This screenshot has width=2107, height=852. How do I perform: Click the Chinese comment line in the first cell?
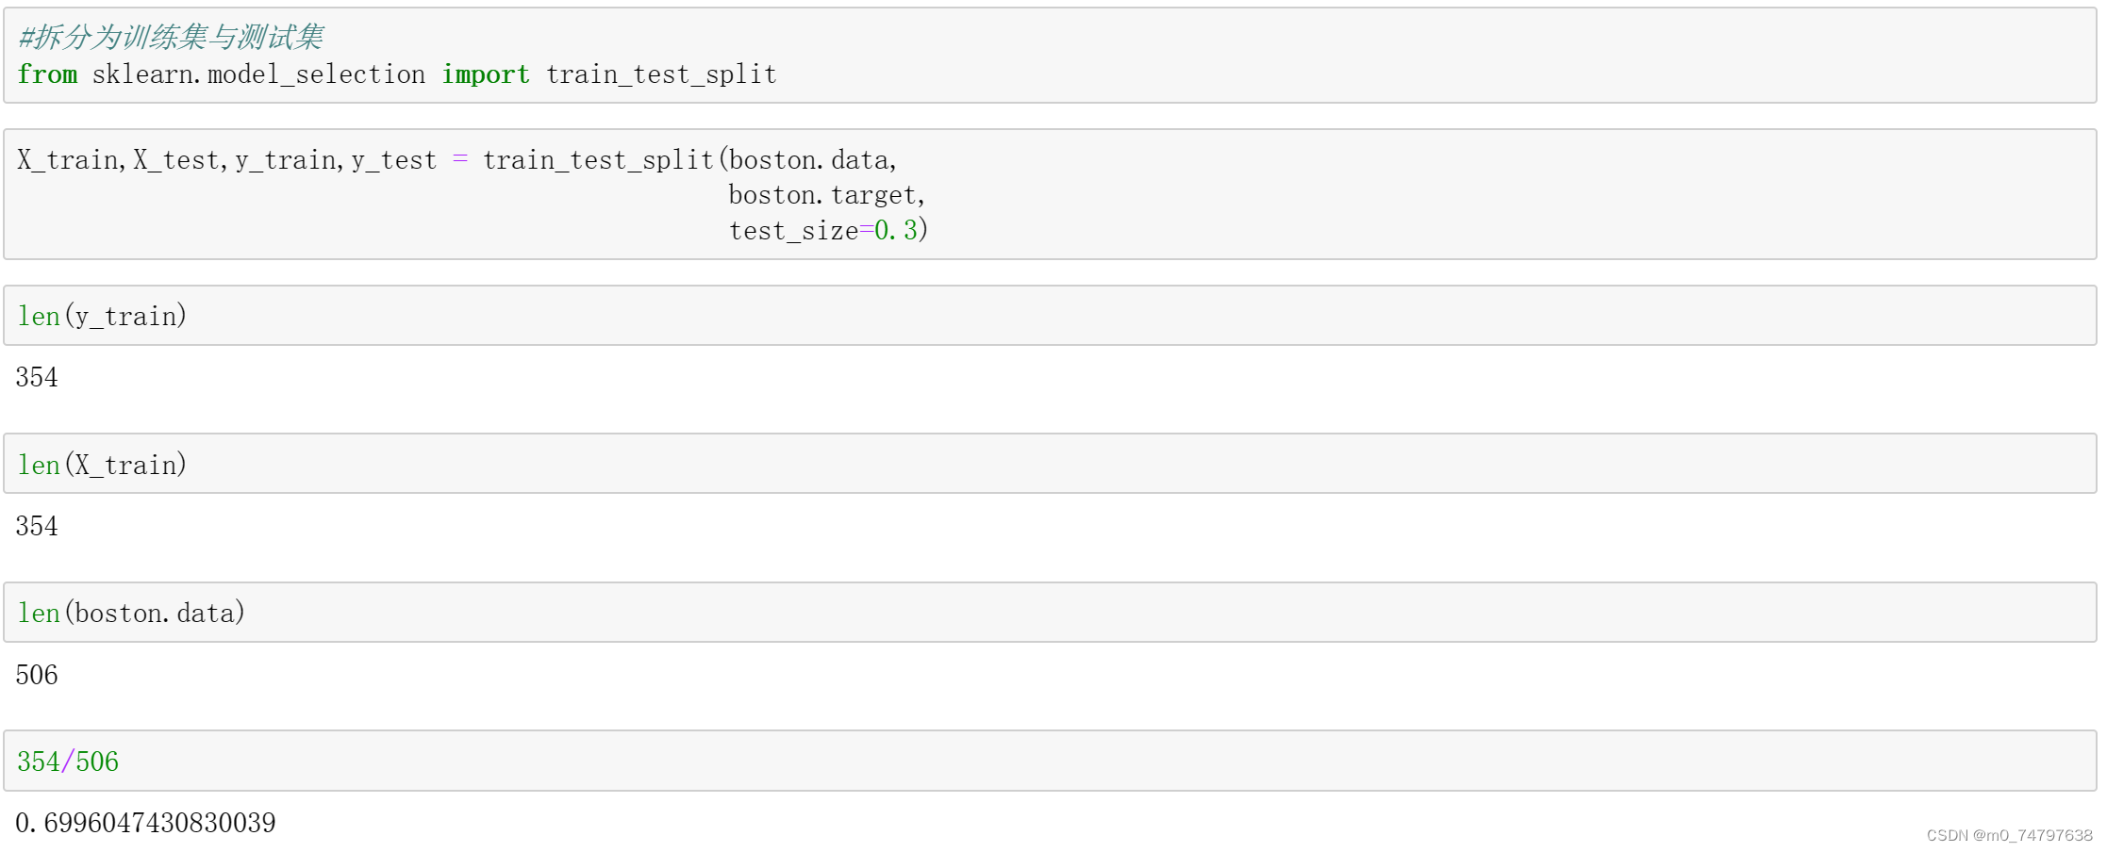171,38
